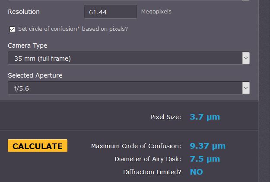Click the Diameter of Airy Disk label
This screenshot has width=270, height=182.
[148, 159]
